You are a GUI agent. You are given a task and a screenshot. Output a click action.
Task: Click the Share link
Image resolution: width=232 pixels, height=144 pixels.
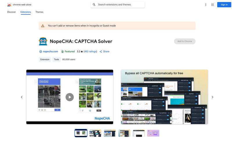click(106, 51)
